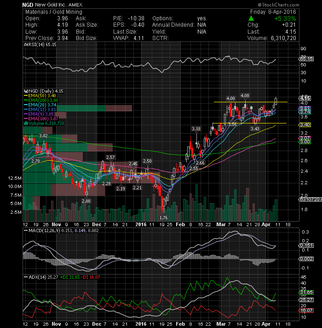Click the 2.00 low price label
Screen dimensions: 322x328
[86, 201]
